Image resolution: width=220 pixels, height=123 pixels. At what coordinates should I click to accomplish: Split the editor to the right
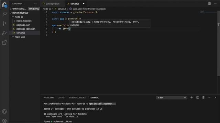coord(209,4)
